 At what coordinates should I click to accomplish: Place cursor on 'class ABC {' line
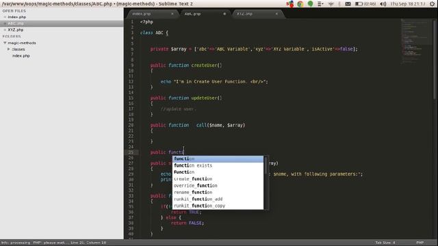point(154,33)
